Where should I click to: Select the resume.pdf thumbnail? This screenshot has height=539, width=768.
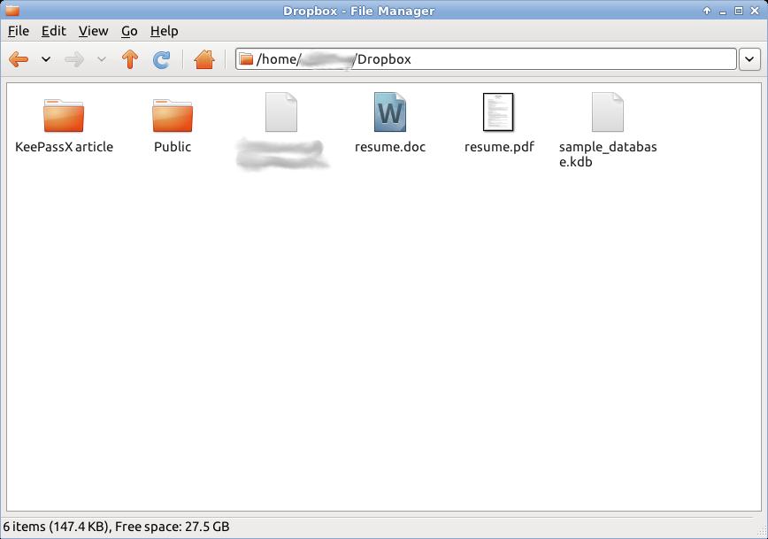click(x=498, y=112)
